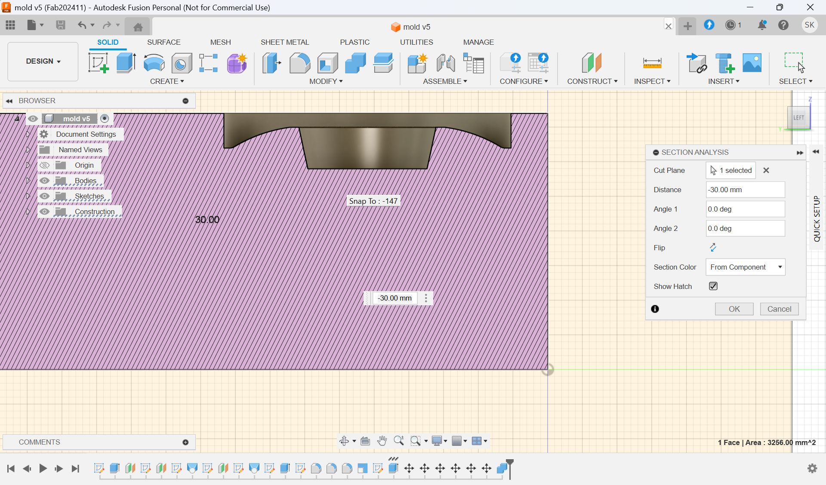Select the Insert Canvas image icon
Image resolution: width=826 pixels, height=485 pixels.
(x=752, y=63)
